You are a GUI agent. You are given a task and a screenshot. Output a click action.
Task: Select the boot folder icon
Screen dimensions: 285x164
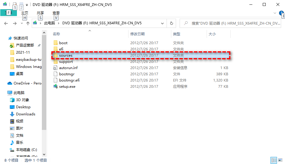[55, 43]
